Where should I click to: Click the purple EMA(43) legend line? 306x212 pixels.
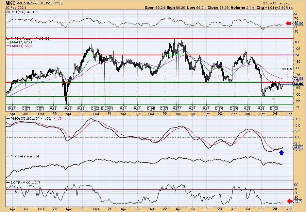click(8, 46)
